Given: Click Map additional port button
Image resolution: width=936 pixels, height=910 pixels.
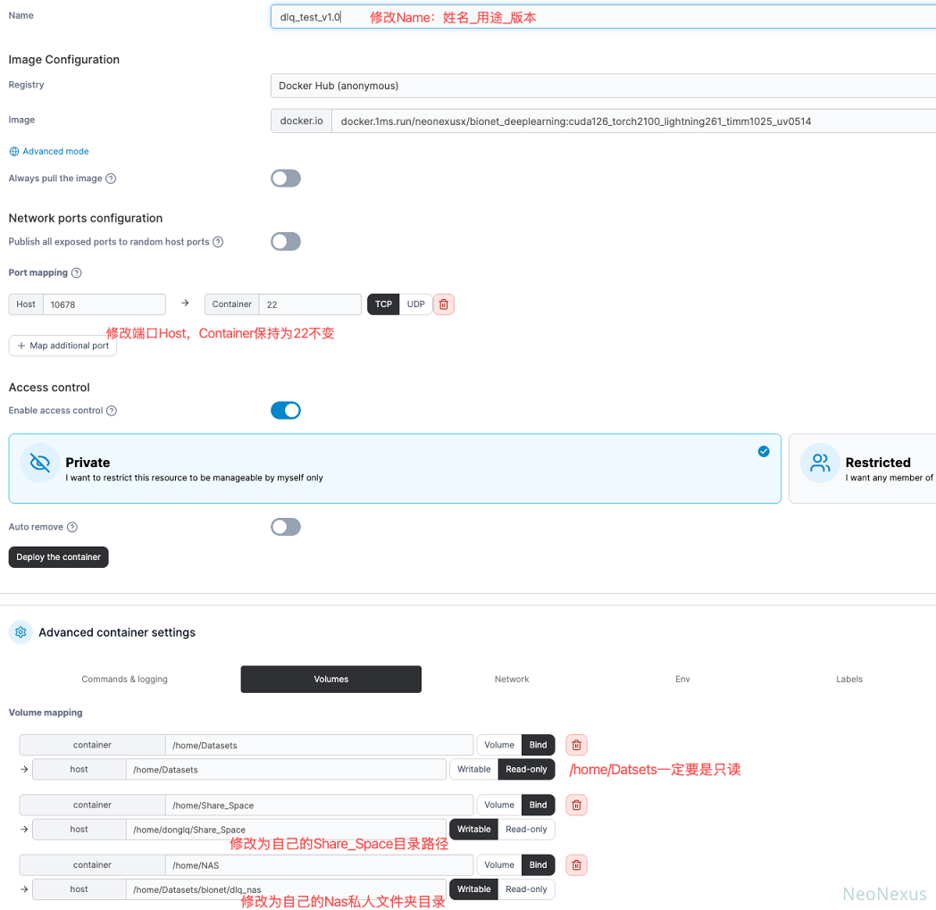Looking at the screenshot, I should pyautogui.click(x=63, y=346).
